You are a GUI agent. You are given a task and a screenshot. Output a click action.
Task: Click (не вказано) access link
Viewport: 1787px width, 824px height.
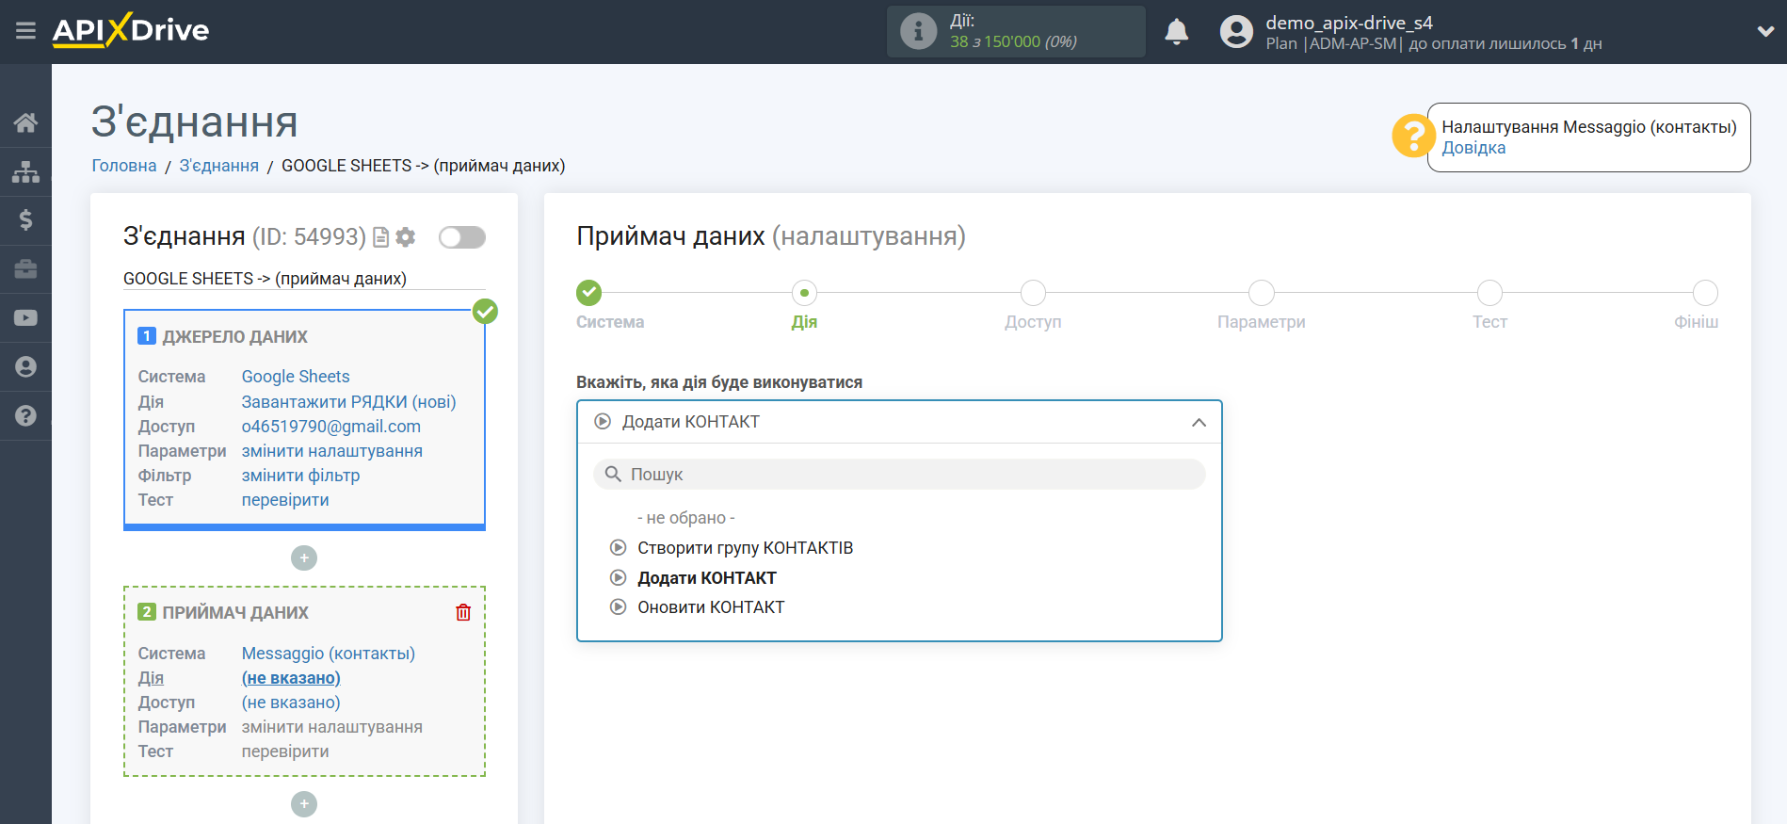tap(291, 703)
